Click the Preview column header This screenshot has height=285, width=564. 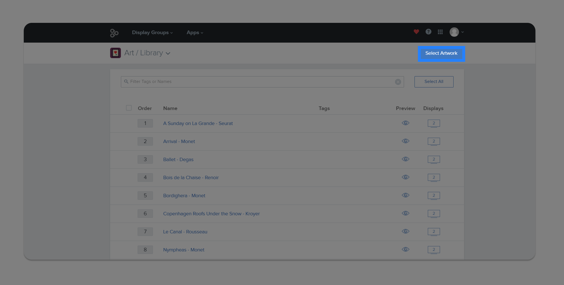click(405, 108)
